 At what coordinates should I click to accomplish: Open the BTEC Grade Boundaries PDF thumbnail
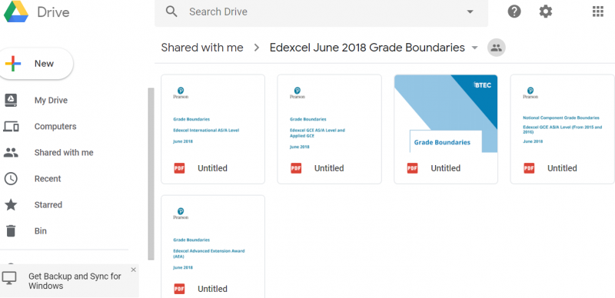click(x=446, y=114)
